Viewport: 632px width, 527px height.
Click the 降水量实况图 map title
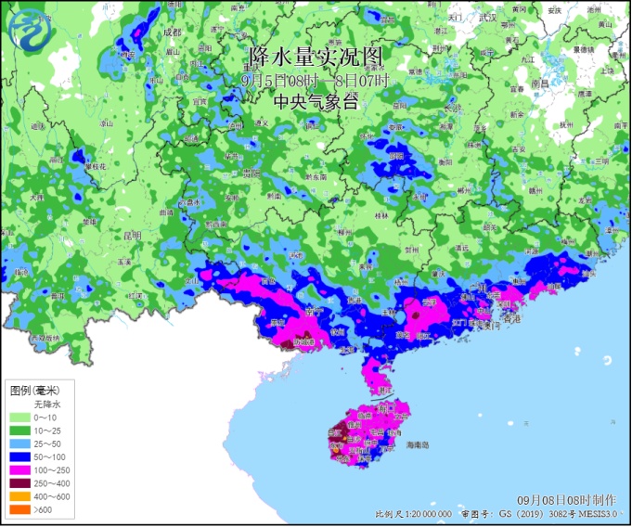click(316, 58)
